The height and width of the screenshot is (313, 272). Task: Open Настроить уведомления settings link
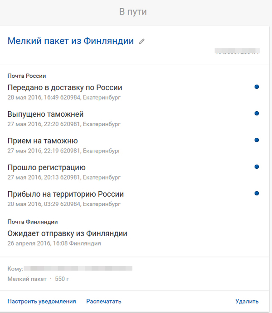(42, 301)
